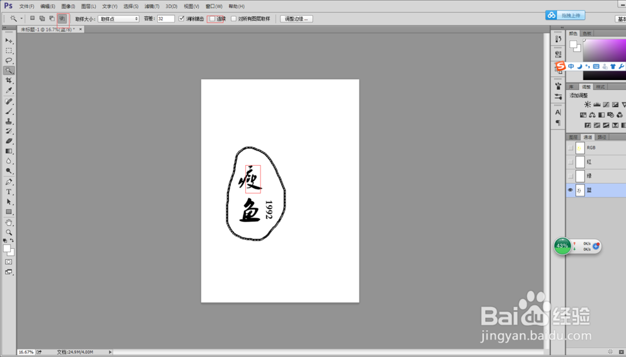Select the Rectangle shape tool
The image size is (626, 357).
coord(9,212)
